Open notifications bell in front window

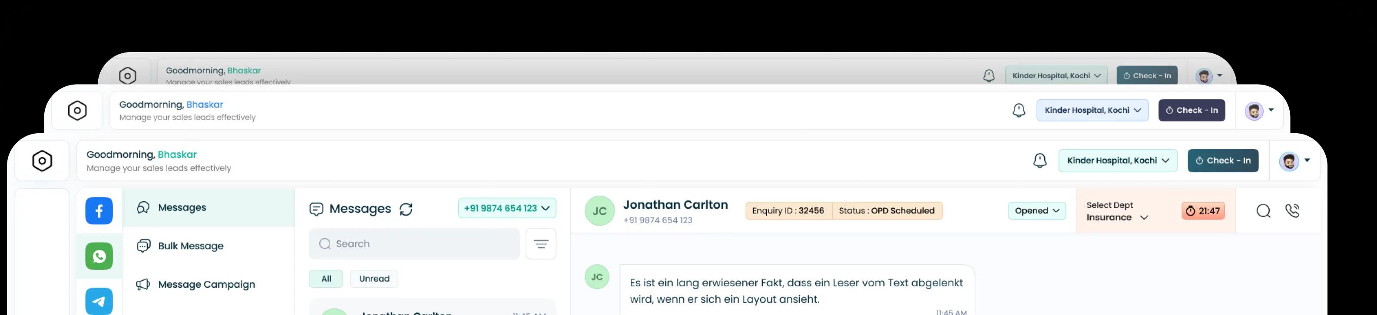pyautogui.click(x=1039, y=161)
